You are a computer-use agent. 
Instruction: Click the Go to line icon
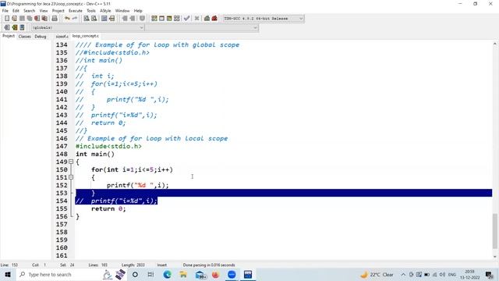111,19
